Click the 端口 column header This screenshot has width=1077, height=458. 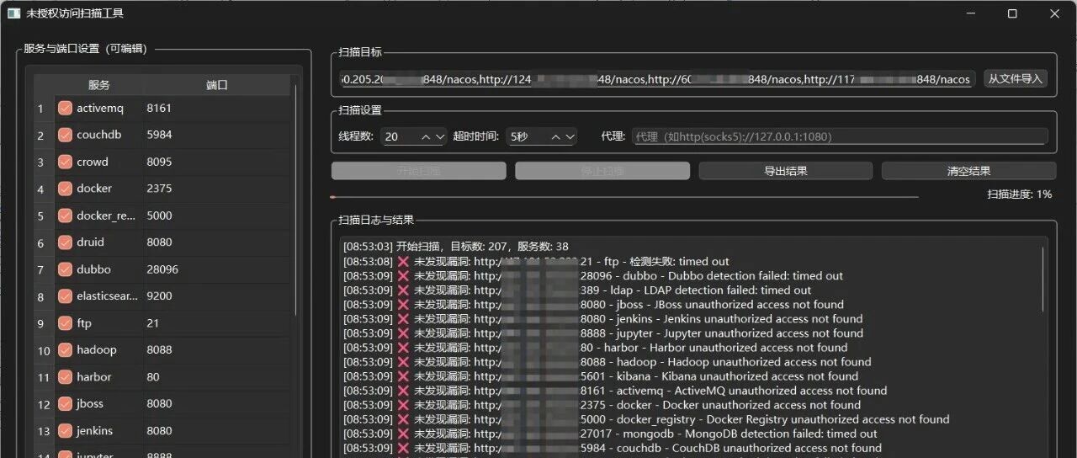coord(217,85)
